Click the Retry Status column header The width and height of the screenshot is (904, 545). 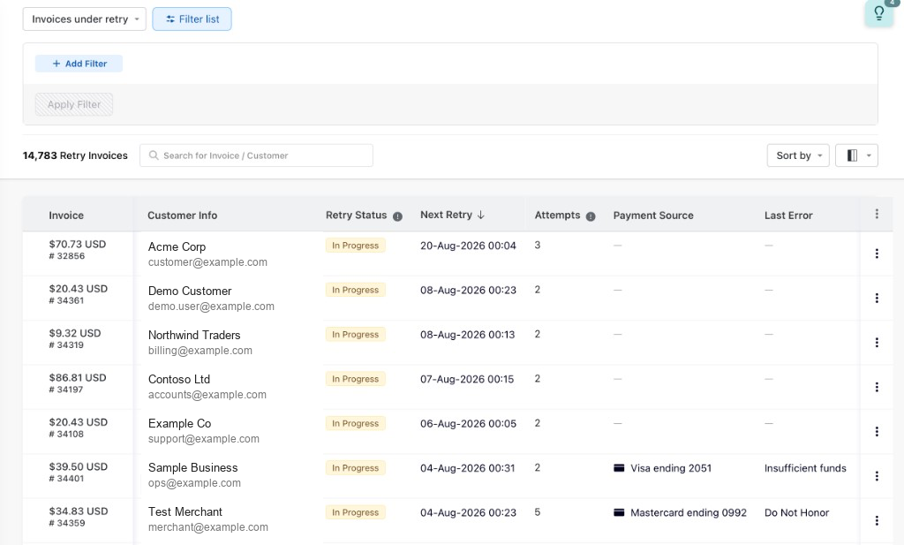(357, 216)
